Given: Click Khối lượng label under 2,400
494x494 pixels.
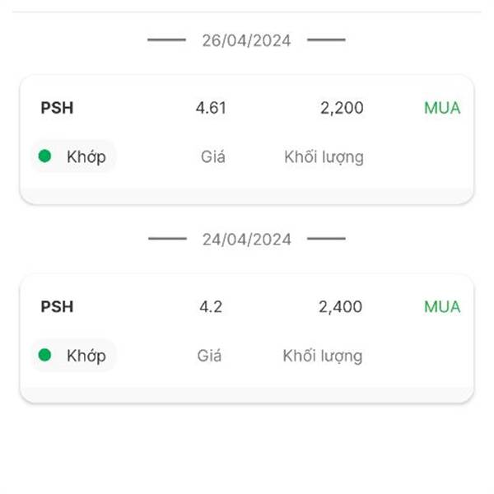Looking at the screenshot, I should click(x=323, y=356).
